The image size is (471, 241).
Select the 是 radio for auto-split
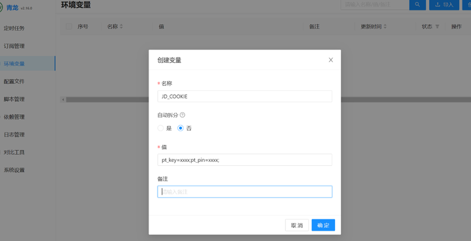coord(161,128)
